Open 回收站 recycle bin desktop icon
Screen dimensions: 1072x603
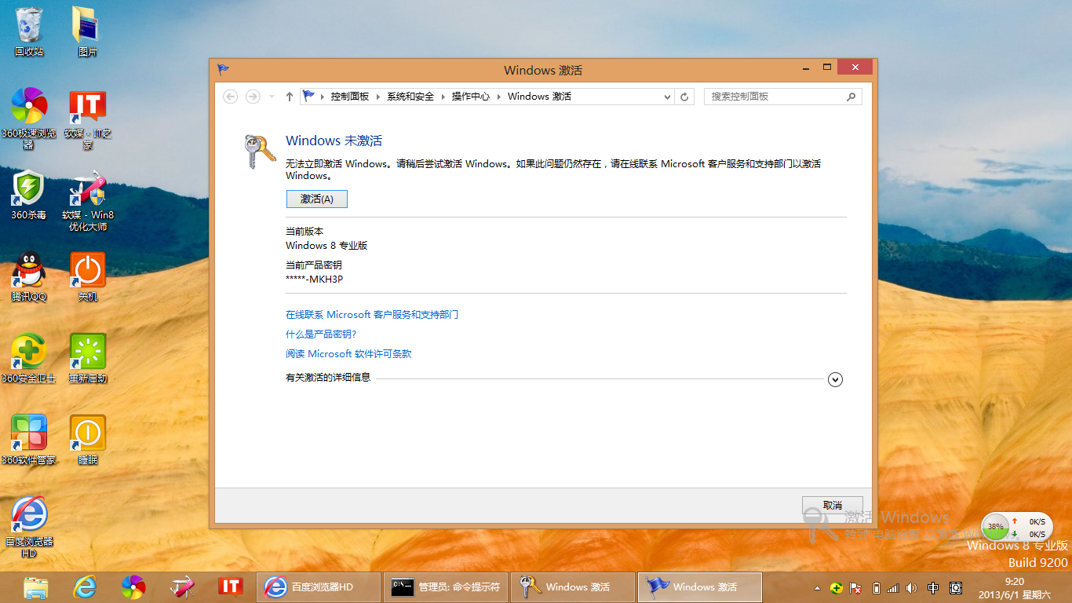29,31
